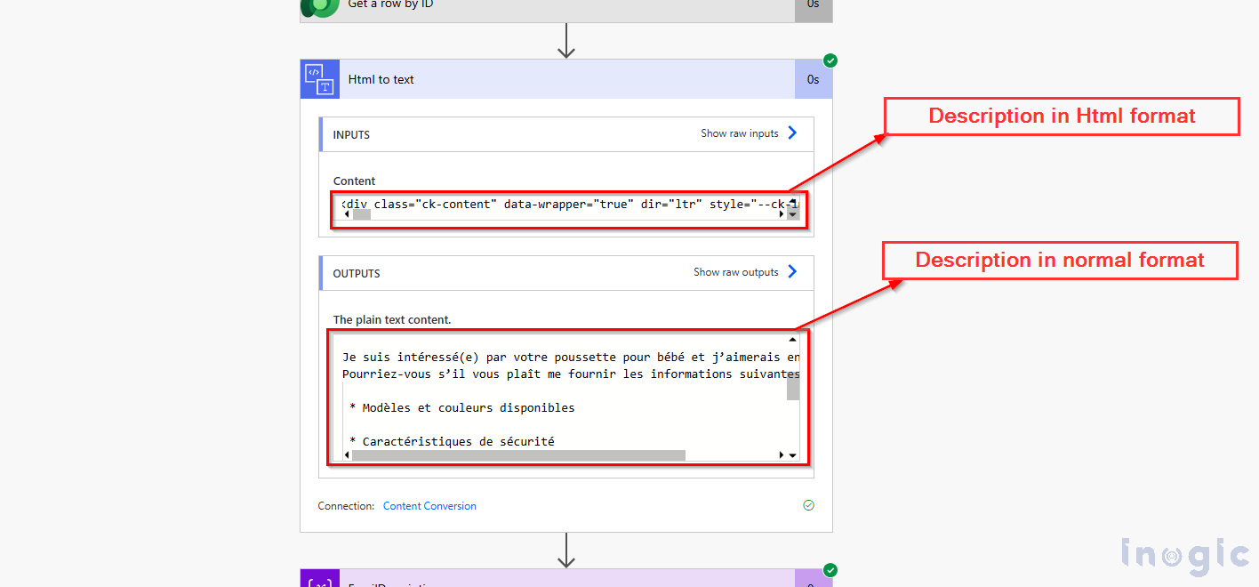Click the Connection: label
This screenshot has height=587, width=1259.
[x=347, y=506]
